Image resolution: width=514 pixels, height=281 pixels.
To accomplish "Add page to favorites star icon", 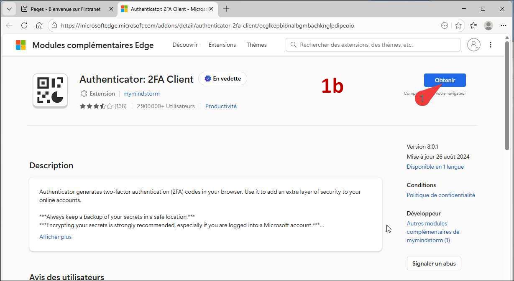I will pos(458,25).
